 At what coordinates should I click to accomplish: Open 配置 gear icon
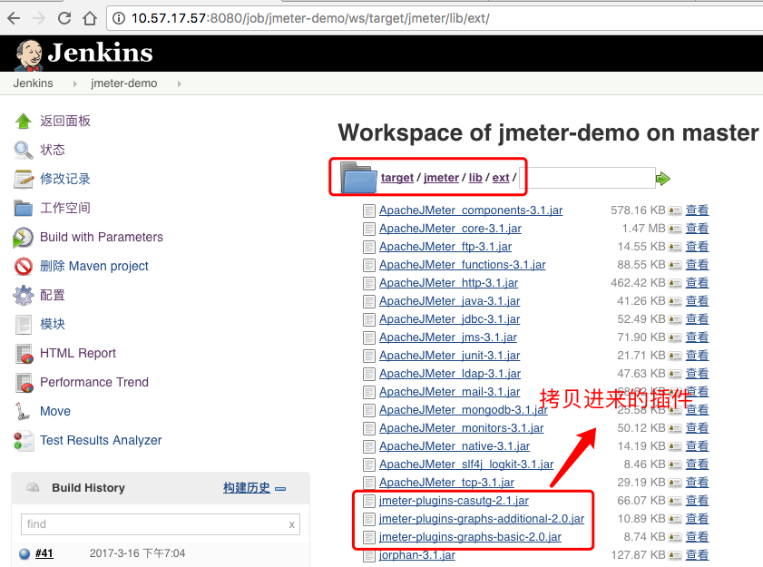coord(23,296)
